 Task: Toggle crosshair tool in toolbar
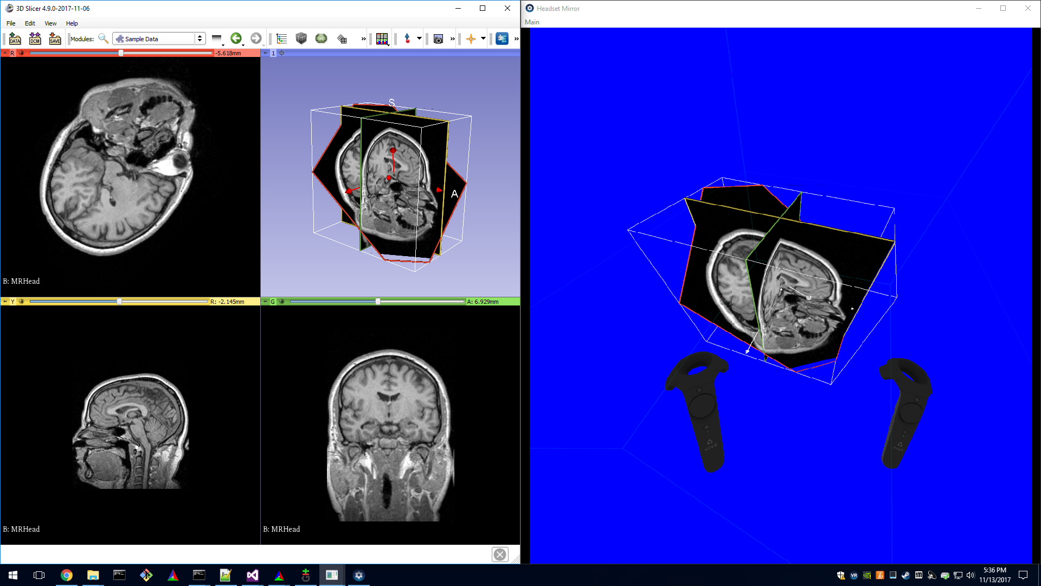[471, 39]
